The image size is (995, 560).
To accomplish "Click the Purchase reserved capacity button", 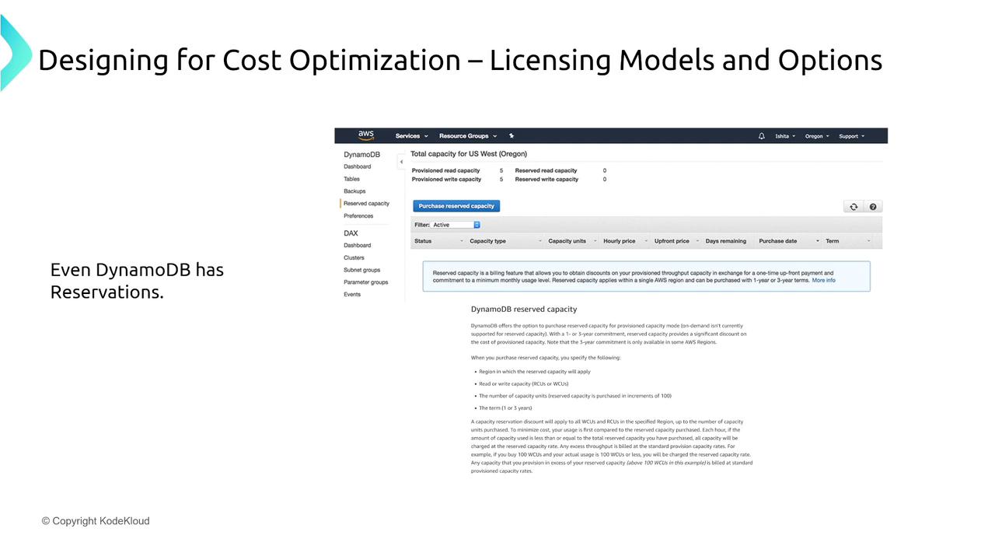I will coord(456,206).
